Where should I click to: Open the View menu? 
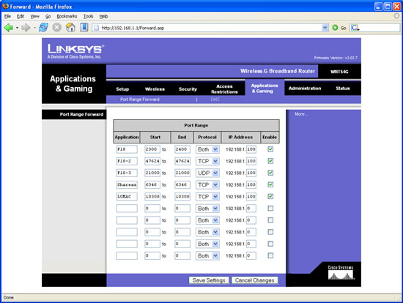[34, 16]
